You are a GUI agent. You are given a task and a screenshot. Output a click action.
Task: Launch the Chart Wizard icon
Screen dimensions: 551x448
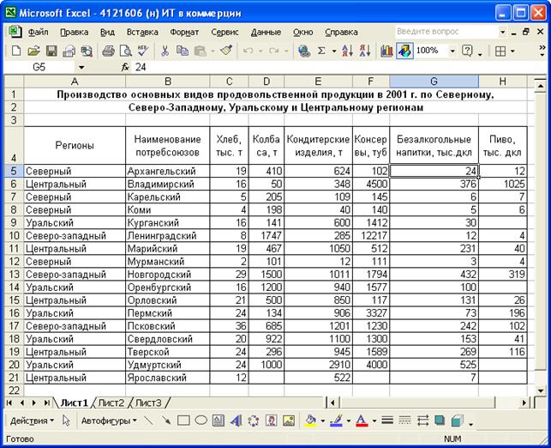tap(386, 51)
